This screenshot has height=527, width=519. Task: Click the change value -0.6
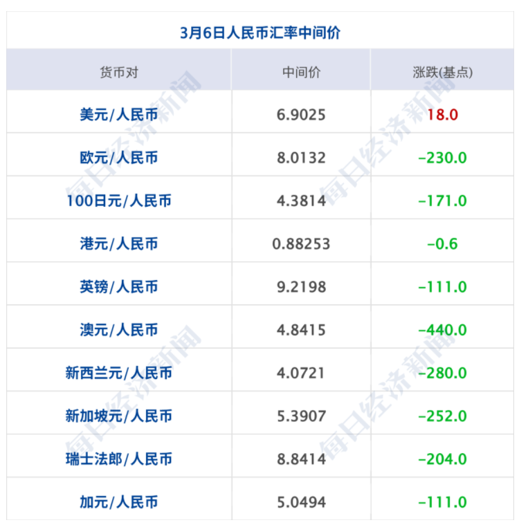pyautogui.click(x=443, y=243)
